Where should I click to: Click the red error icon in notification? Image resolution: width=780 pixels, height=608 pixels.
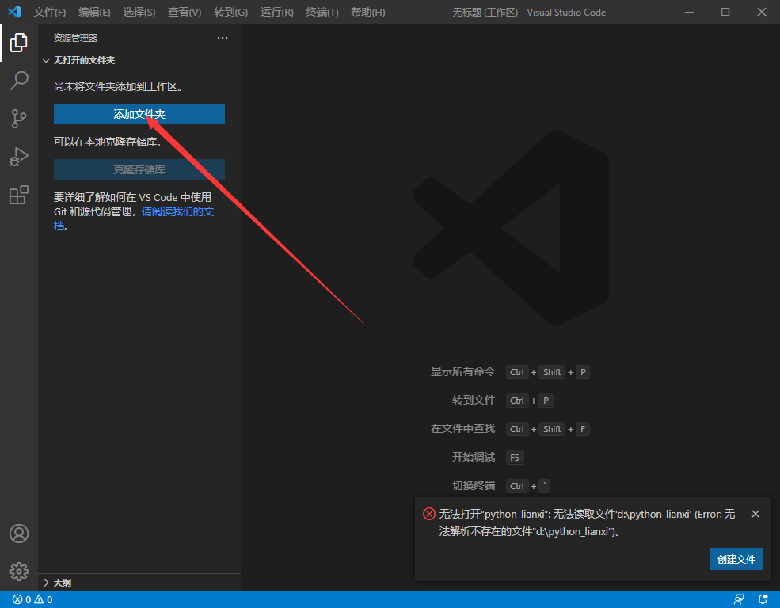428,514
